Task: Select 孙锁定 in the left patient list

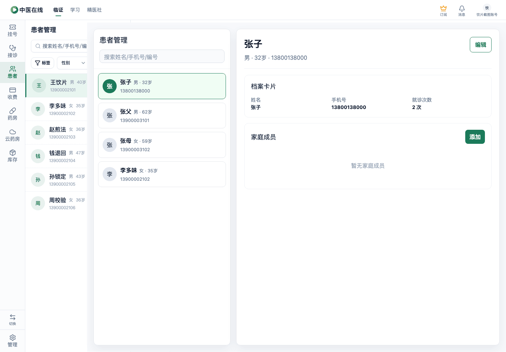Action: pyautogui.click(x=56, y=180)
